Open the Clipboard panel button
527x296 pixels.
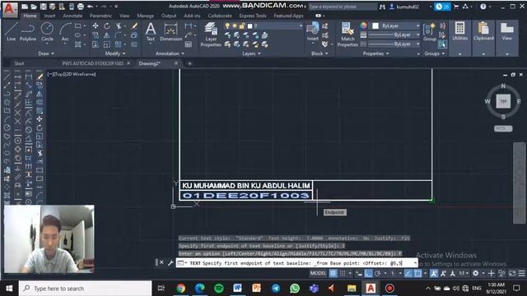483,38
